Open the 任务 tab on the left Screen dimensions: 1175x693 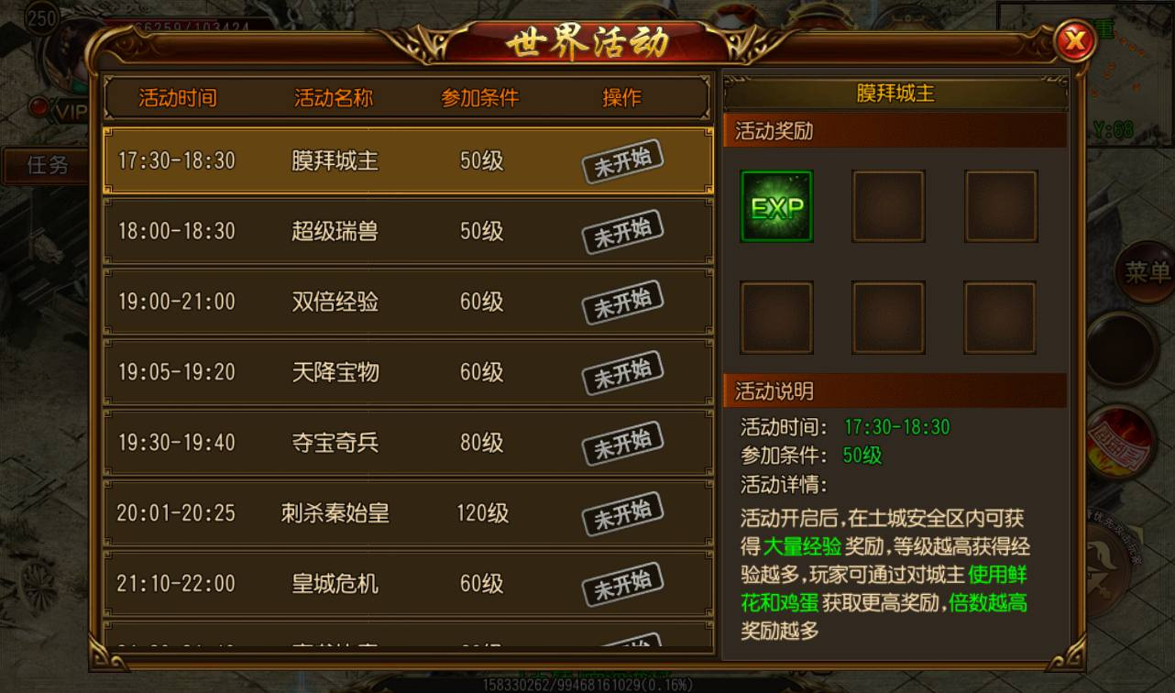pos(46,165)
